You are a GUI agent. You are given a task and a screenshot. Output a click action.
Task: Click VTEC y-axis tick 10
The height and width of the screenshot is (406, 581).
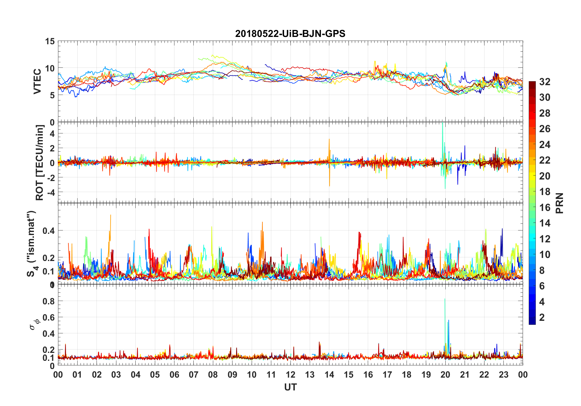click(50, 68)
